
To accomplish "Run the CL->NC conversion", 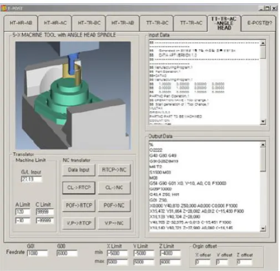I will coord(114,188).
